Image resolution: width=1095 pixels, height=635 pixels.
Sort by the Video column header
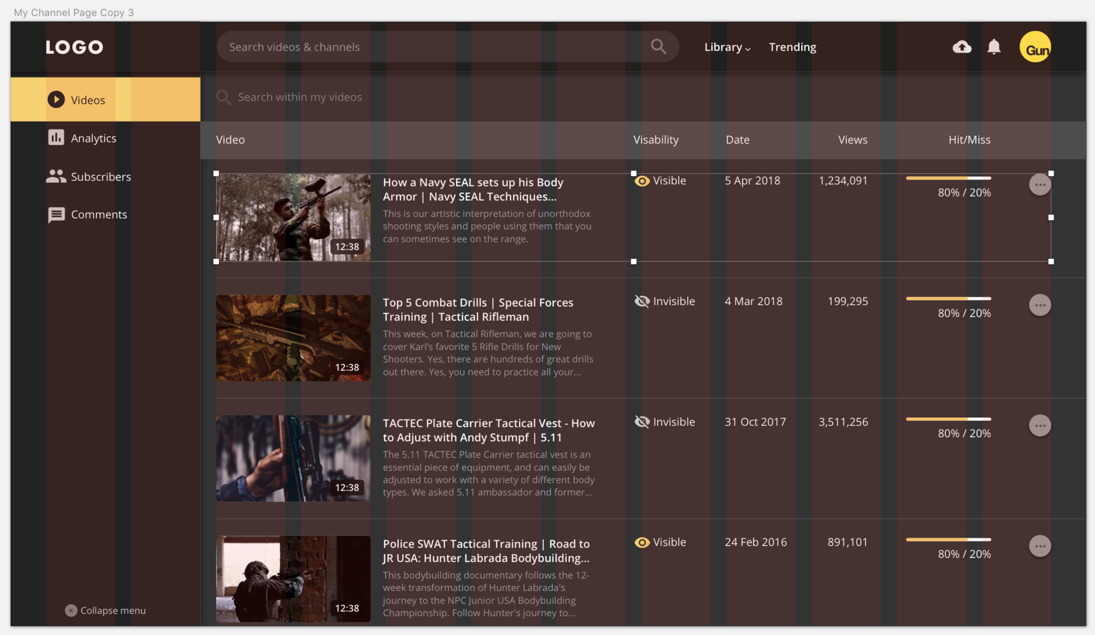(x=230, y=140)
